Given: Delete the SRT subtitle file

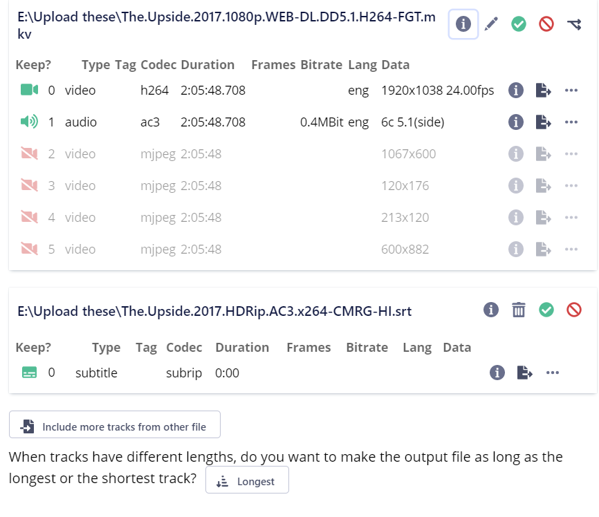Looking at the screenshot, I should (519, 310).
